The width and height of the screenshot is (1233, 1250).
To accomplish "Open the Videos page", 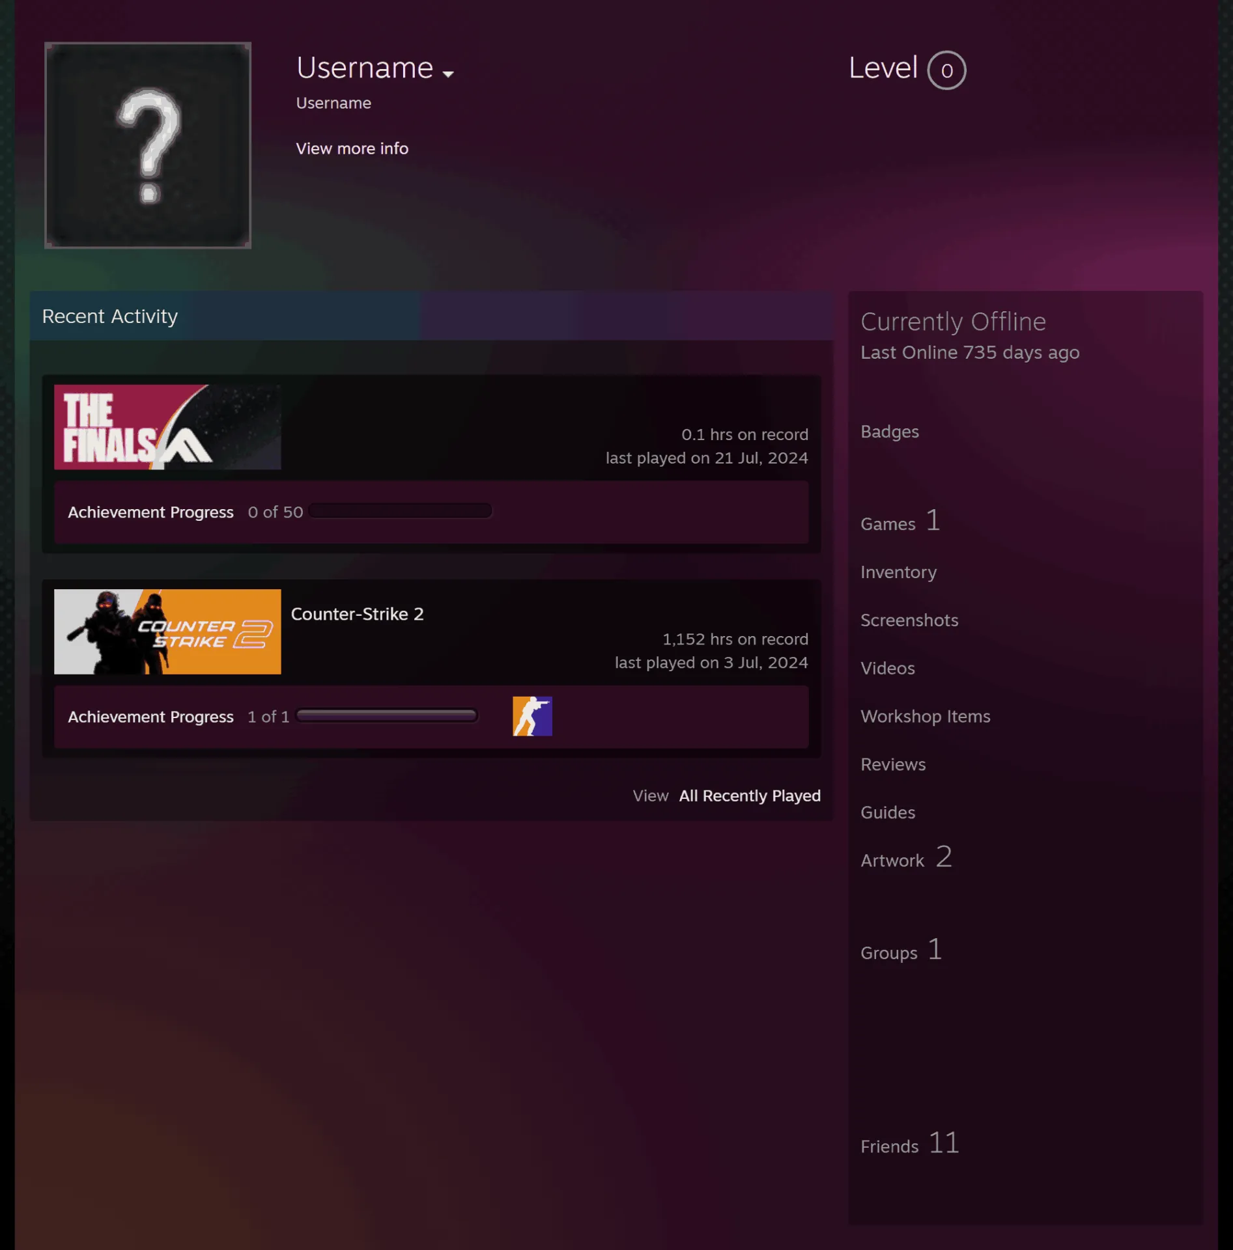I will coord(887,669).
